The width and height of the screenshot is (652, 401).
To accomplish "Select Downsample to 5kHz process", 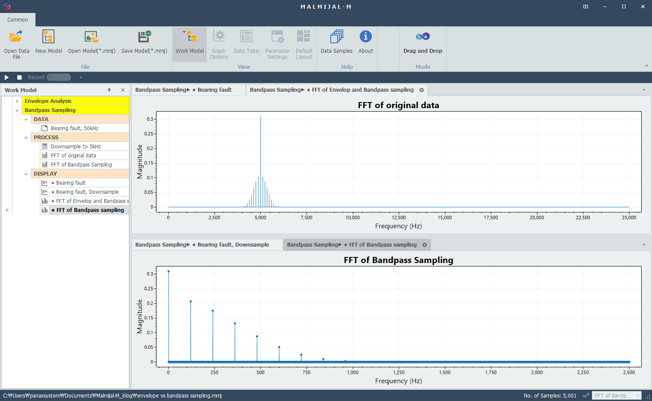I will 84,147.
